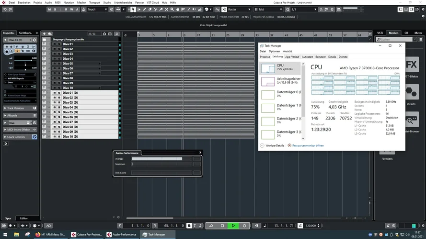
Task: Click the Add Track plus icon
Action: click(x=44, y=34)
